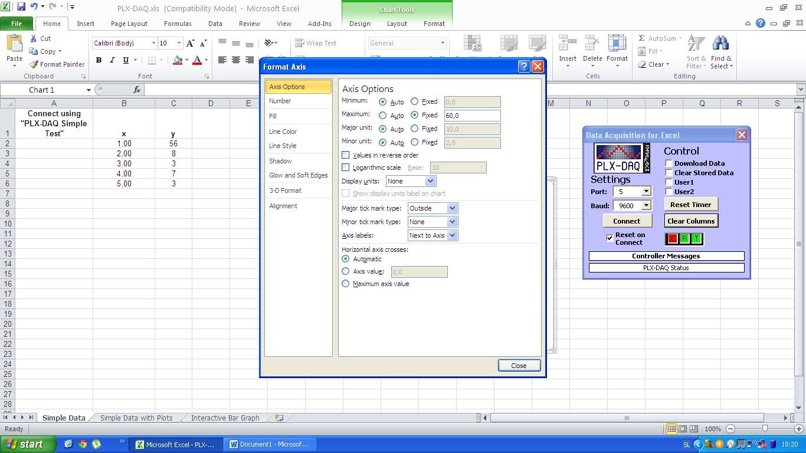Image resolution: width=806 pixels, height=453 pixels.
Task: Click the Paste icon in Clipboard group
Action: point(14,44)
